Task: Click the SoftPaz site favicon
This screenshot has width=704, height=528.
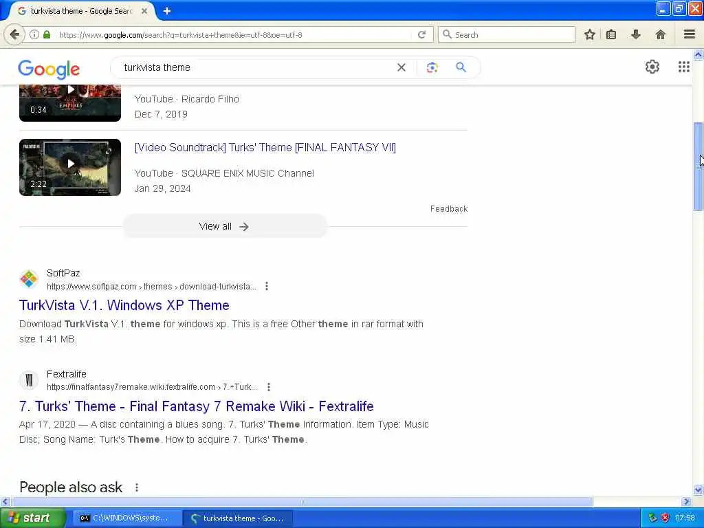Action: point(29,279)
